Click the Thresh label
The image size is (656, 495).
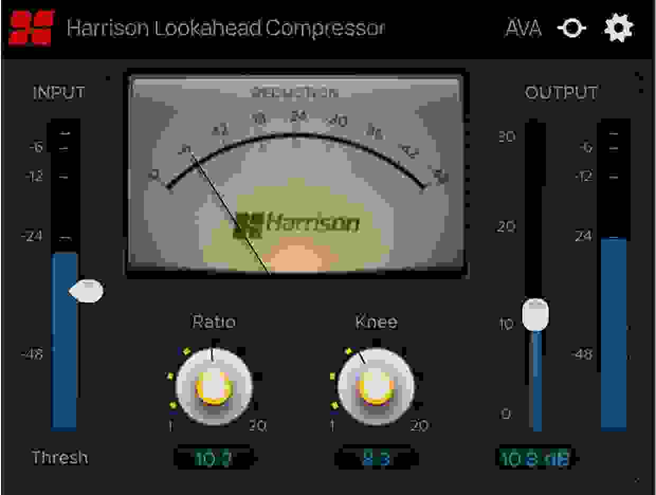pos(60,457)
